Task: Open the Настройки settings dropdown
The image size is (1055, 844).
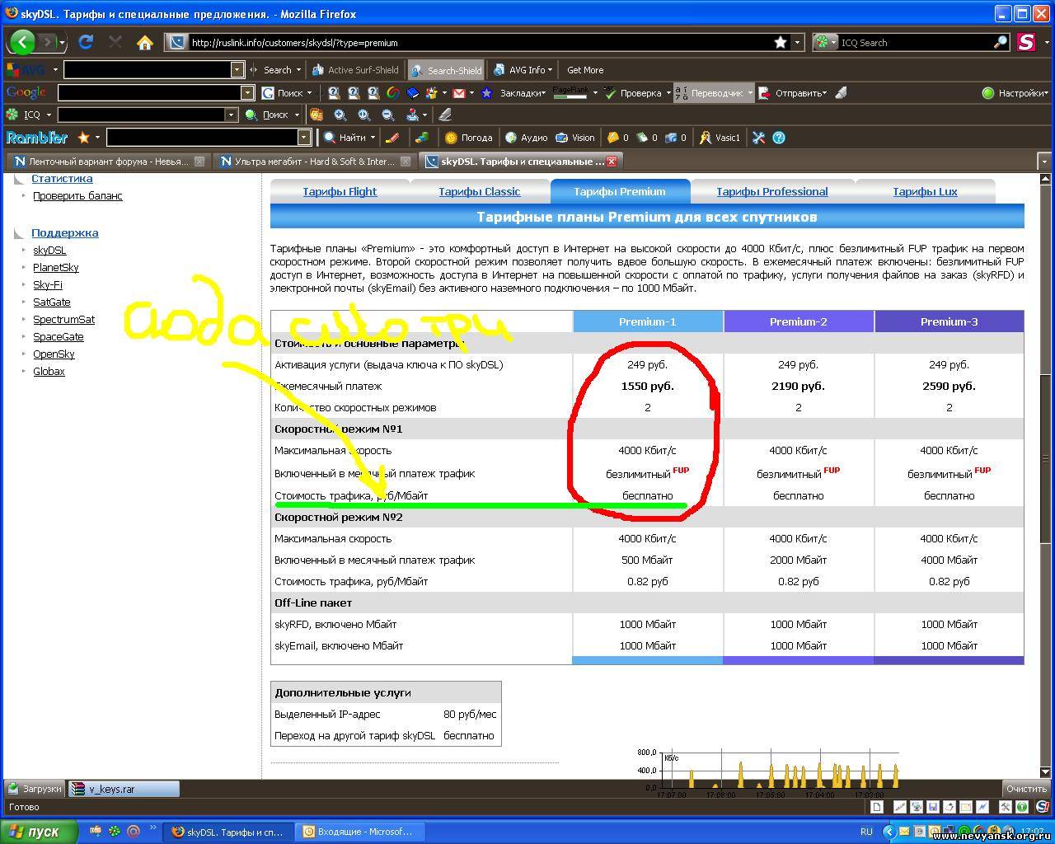Action: pos(1015,93)
